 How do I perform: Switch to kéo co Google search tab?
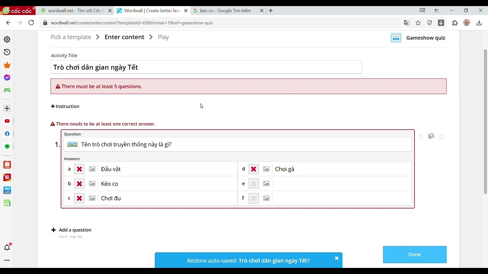[x=228, y=11]
